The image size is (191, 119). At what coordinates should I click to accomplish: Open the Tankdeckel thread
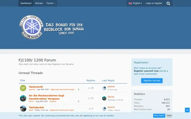coord(36,107)
